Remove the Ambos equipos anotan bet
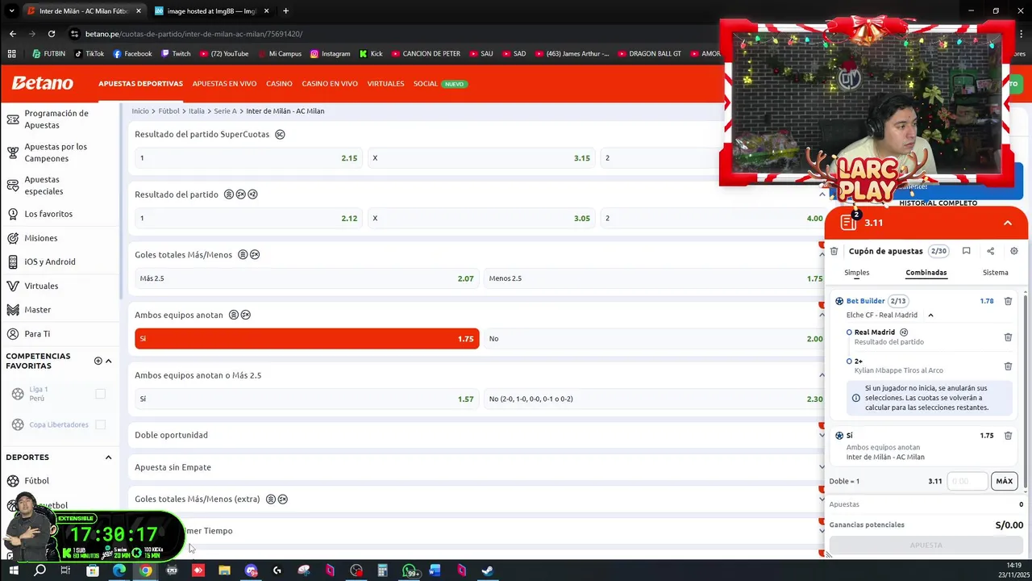Screen dimensions: 1032x581 pos(1008,435)
